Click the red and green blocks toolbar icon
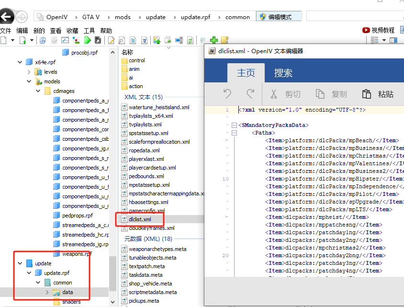 click(x=76, y=40)
